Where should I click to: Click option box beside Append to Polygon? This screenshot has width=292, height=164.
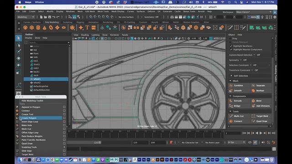(64, 107)
